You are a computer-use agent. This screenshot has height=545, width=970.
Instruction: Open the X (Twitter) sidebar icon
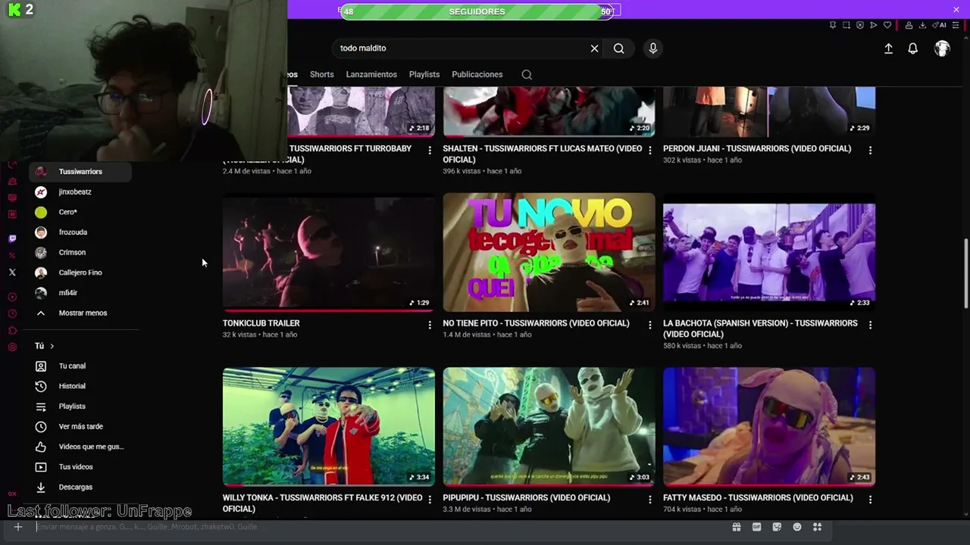pos(12,272)
